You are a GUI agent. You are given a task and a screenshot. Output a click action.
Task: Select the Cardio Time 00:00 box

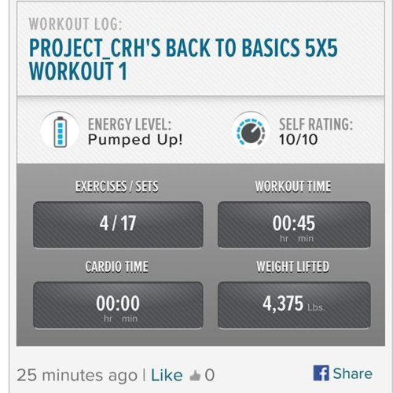coord(118,305)
